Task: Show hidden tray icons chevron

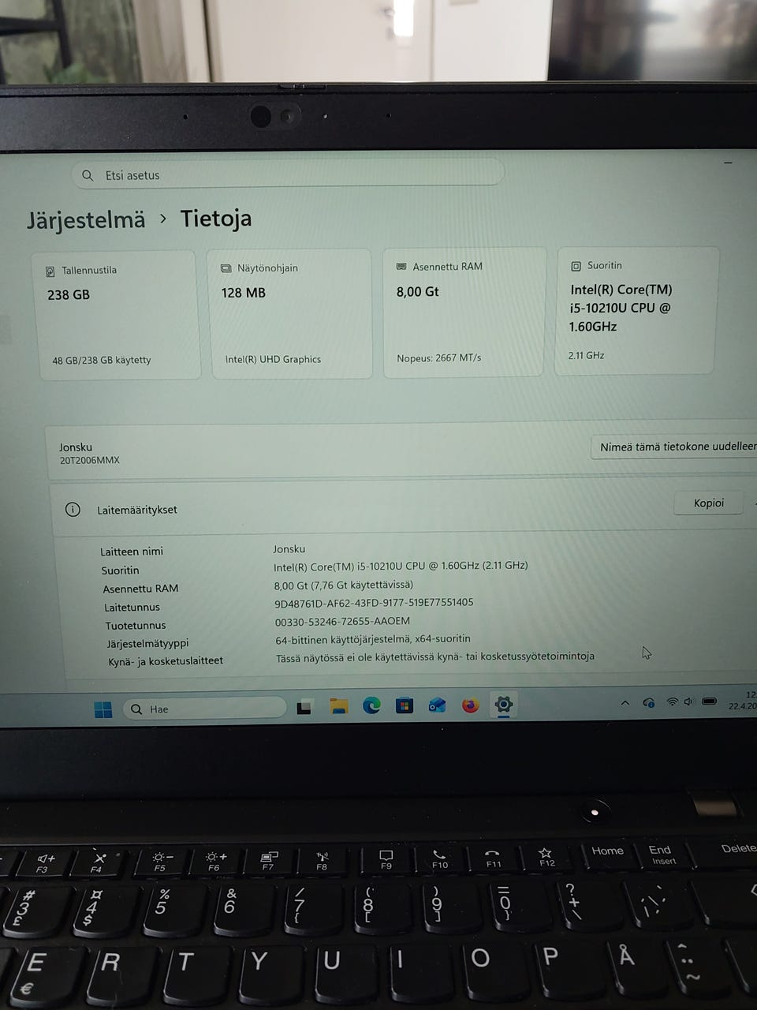Action: [625, 702]
